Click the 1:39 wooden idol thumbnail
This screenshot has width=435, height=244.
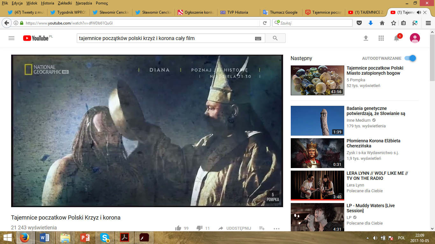point(317,121)
